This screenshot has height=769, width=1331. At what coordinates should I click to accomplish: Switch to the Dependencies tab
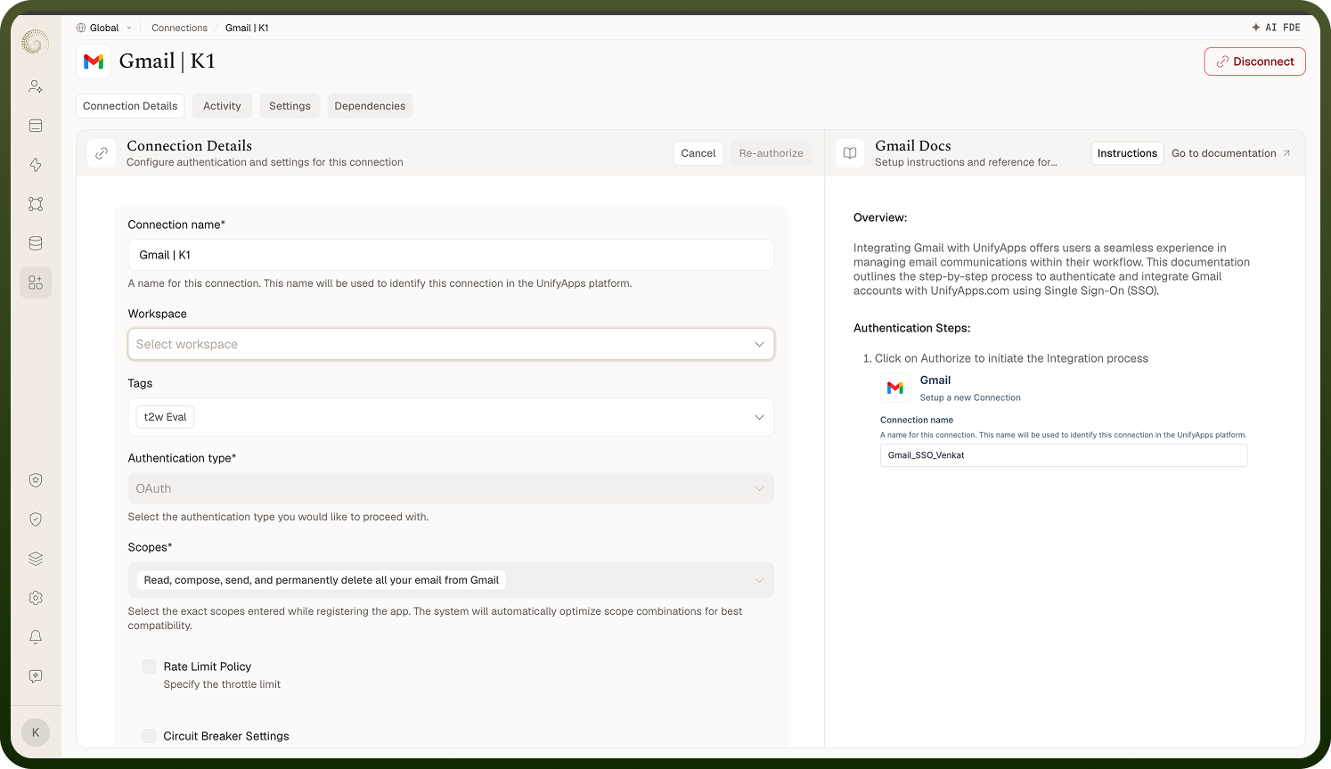(370, 106)
